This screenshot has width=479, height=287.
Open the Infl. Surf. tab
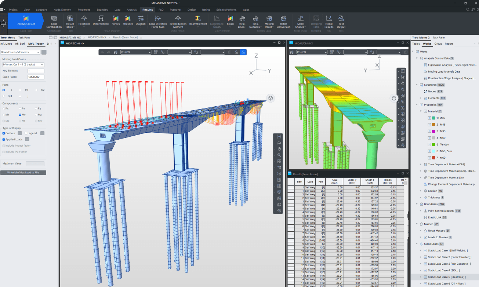pyautogui.click(x=20, y=44)
